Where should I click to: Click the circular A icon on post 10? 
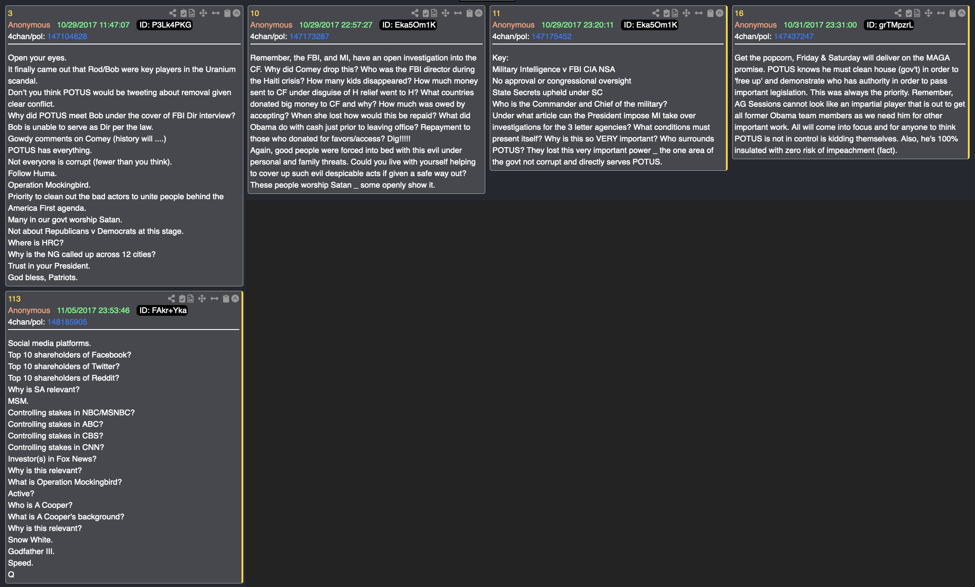point(479,13)
